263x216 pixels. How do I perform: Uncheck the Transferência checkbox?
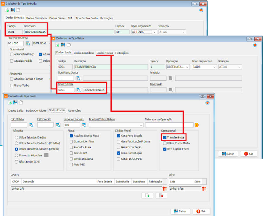click(x=165, y=137)
